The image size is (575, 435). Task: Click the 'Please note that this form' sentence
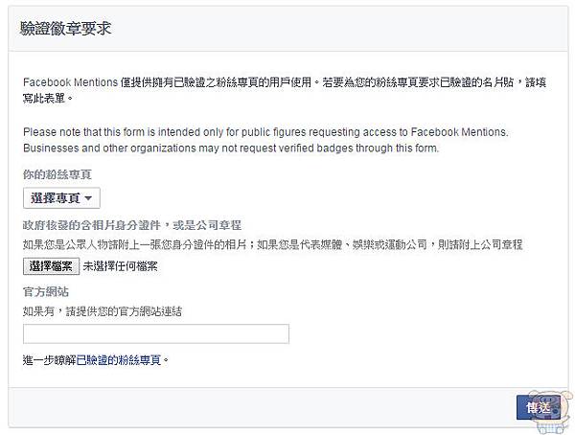(265, 132)
